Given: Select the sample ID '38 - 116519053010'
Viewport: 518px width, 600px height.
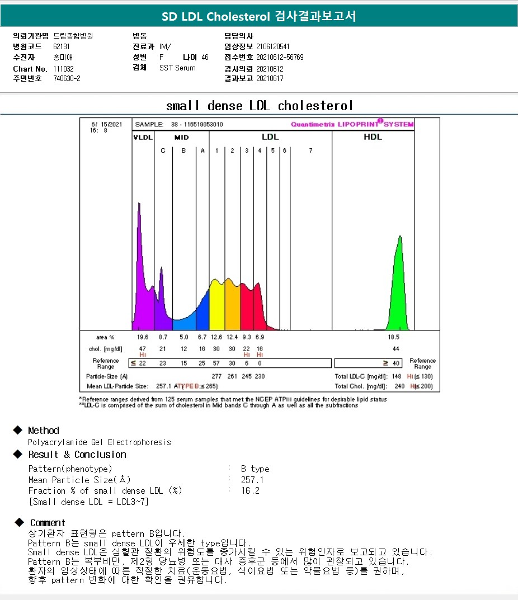Looking at the screenshot, I should pyautogui.click(x=197, y=124).
